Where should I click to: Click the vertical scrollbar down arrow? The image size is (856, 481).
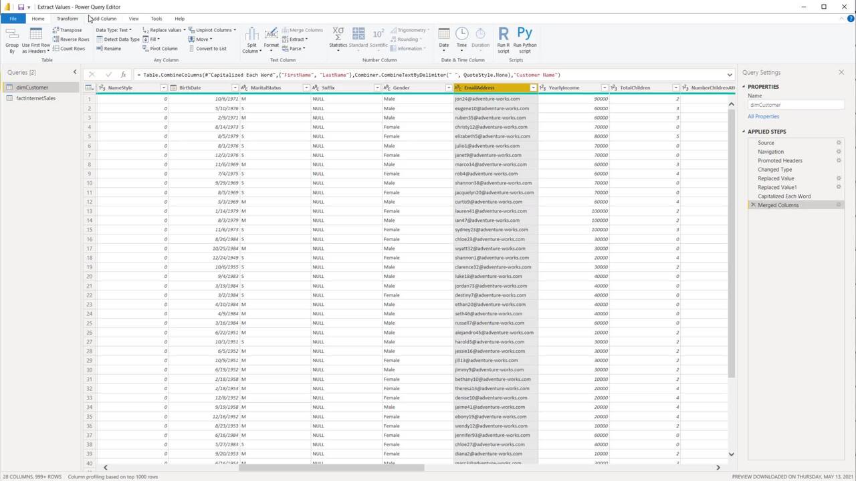(731, 454)
